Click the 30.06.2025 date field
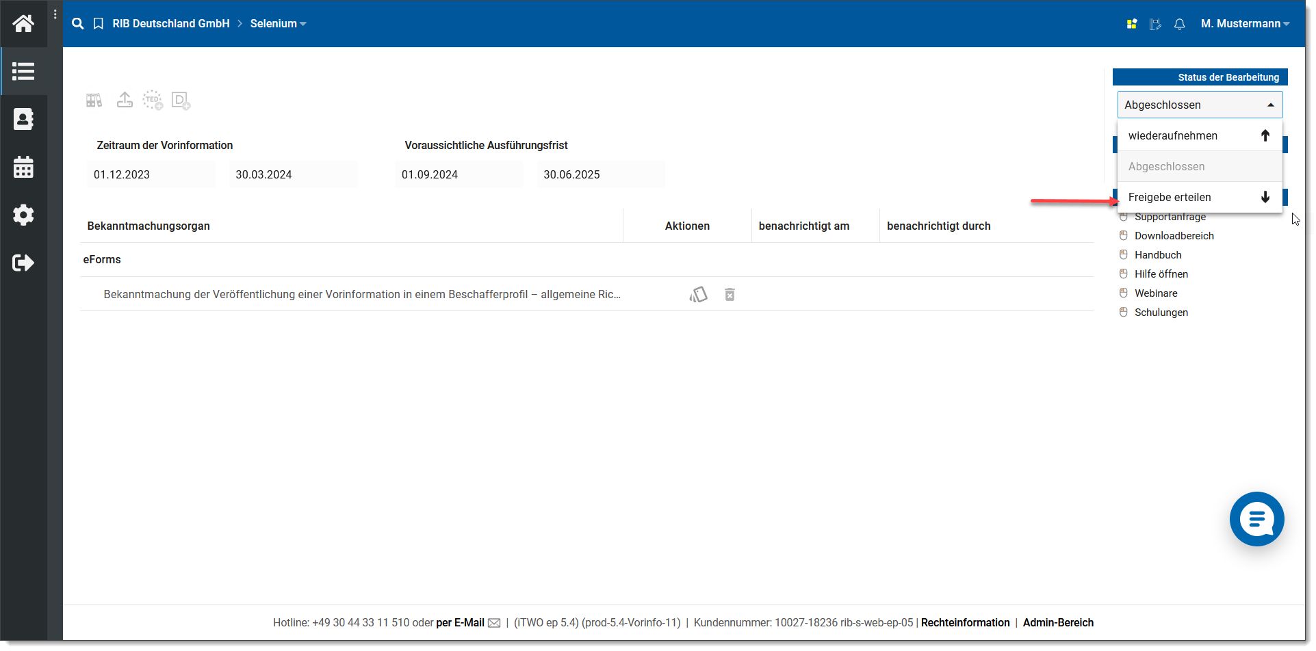This screenshot has width=1316, height=651. (x=601, y=174)
